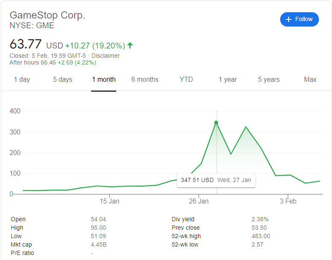332x260 pixels.
Task: Switch to the YTD tab
Action: [186, 79]
